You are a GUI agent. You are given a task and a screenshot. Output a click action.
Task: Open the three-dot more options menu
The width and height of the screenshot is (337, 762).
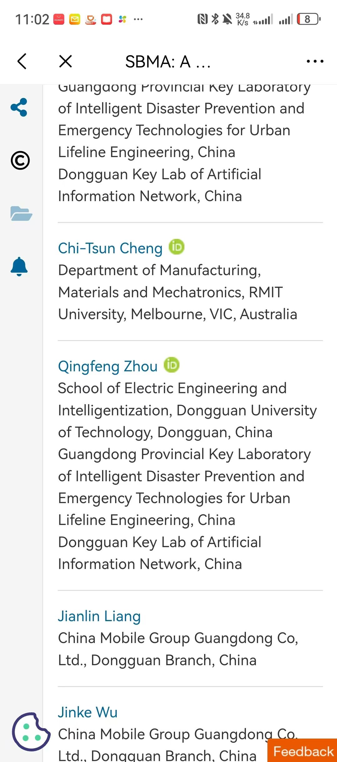click(x=315, y=61)
